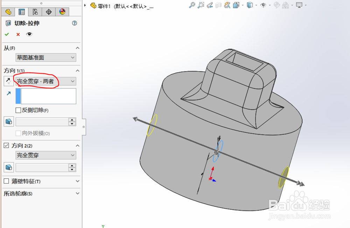Screen dimensions: 350x228
Task: Click the Edit Appearance icon
Action: [x=277, y=5]
